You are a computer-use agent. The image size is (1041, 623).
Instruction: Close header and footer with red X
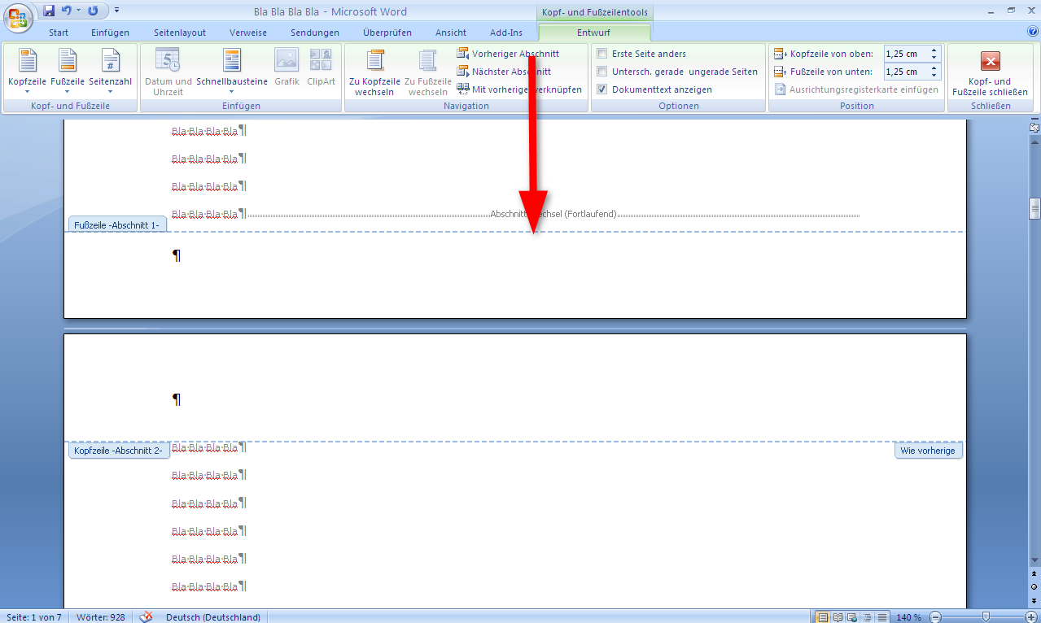click(x=990, y=62)
